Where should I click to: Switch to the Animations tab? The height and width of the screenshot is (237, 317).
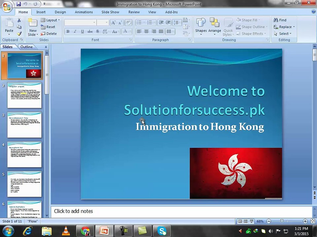coord(84,12)
